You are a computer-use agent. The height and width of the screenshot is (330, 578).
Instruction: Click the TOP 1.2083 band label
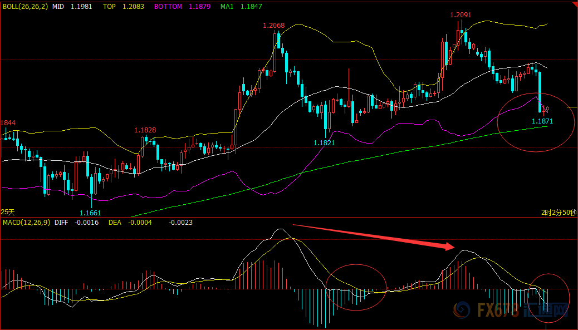pyautogui.click(x=124, y=6)
